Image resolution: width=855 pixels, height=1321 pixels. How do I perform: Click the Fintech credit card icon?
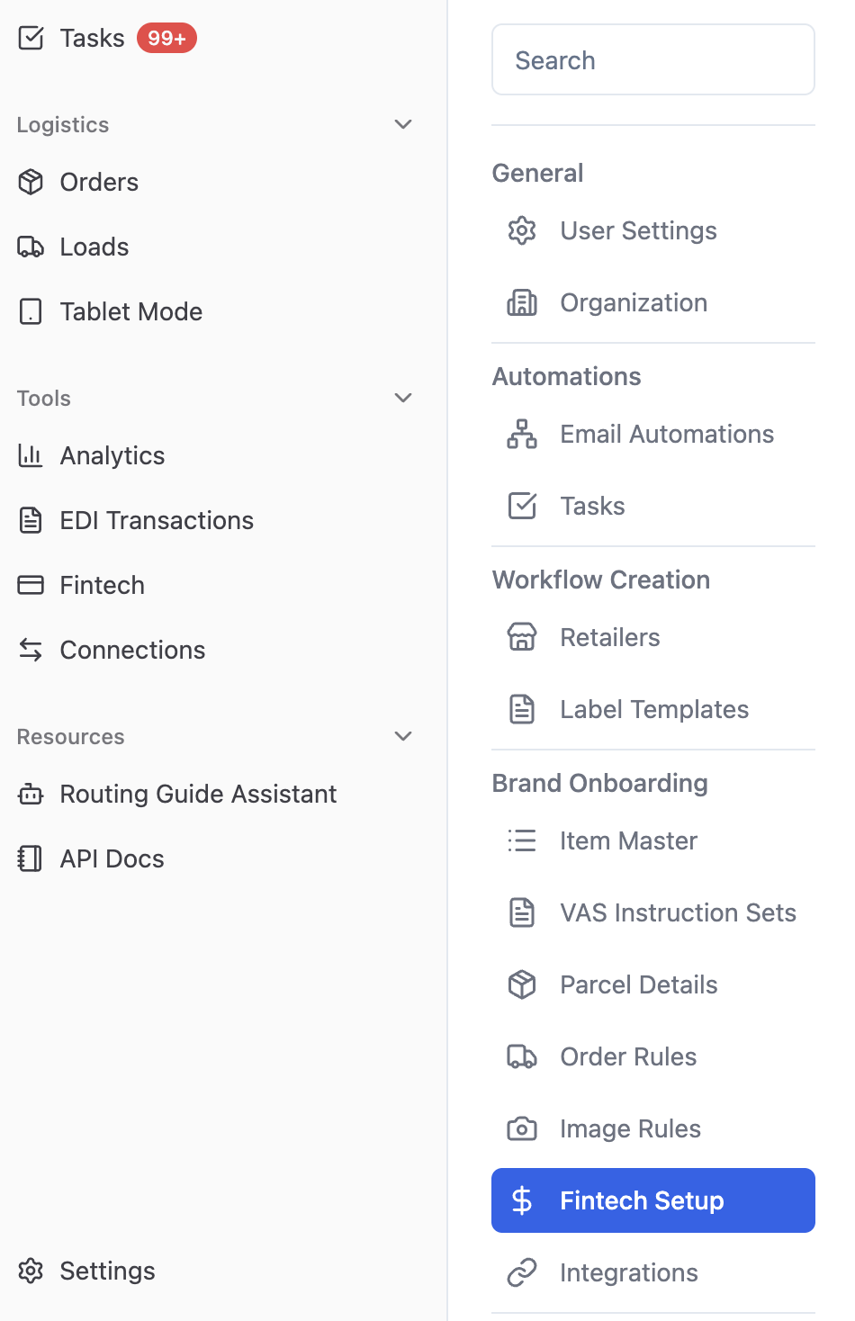click(x=31, y=585)
